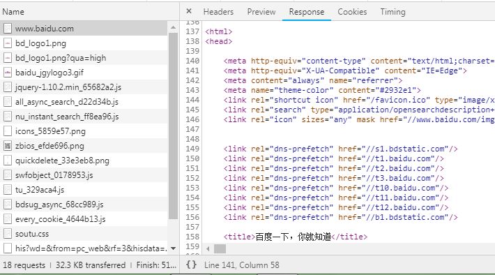Screen dimensions: 495x275
Task: Click the image icon next to bd_logo1.png
Action: click(8, 43)
